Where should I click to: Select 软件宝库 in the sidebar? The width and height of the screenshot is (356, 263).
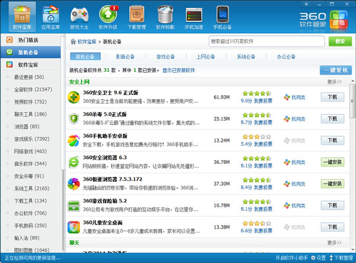[x=30, y=65]
